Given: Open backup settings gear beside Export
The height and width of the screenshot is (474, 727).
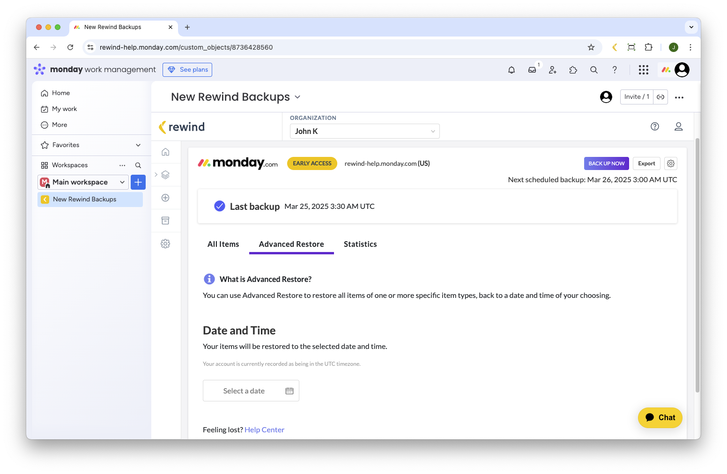Looking at the screenshot, I should tap(671, 163).
